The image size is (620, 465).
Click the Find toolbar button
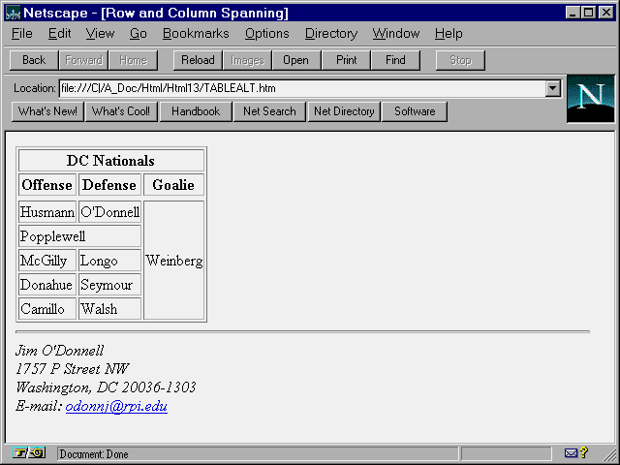pyautogui.click(x=395, y=60)
